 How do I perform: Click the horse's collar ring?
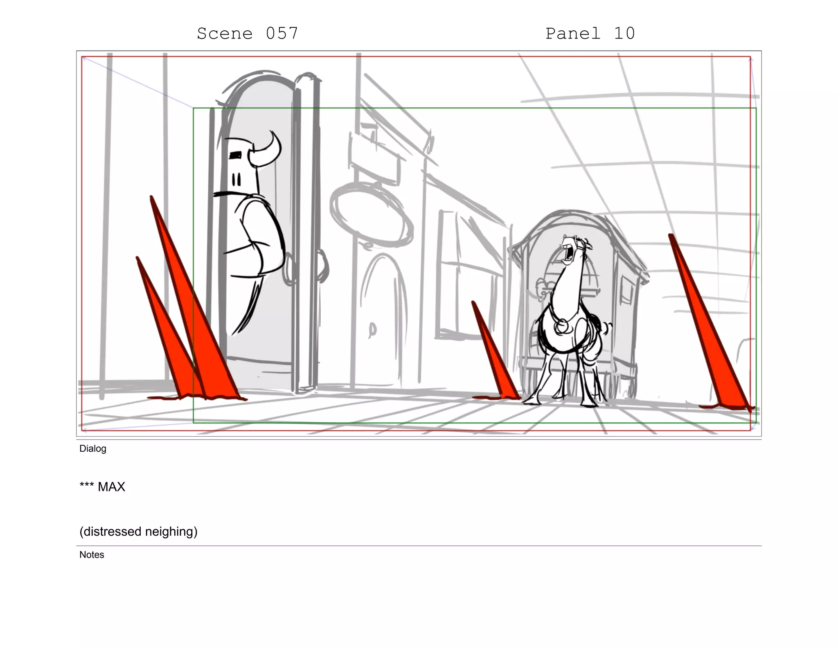(561, 326)
